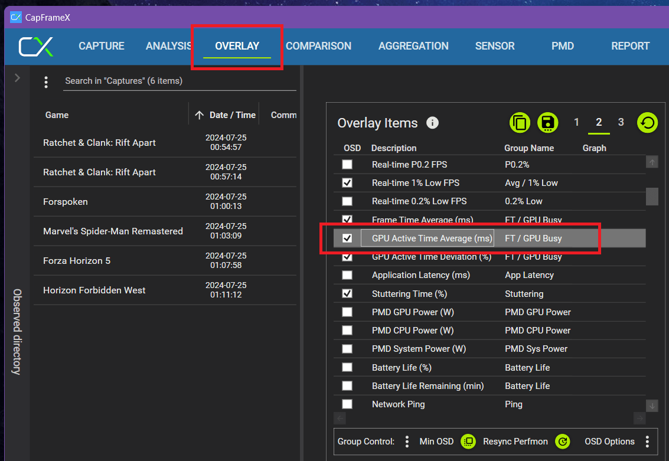Click the overlay list scroll left arrow

(x=340, y=419)
